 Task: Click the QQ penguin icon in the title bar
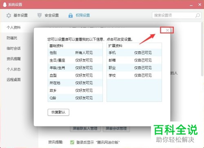(x=5, y=4)
